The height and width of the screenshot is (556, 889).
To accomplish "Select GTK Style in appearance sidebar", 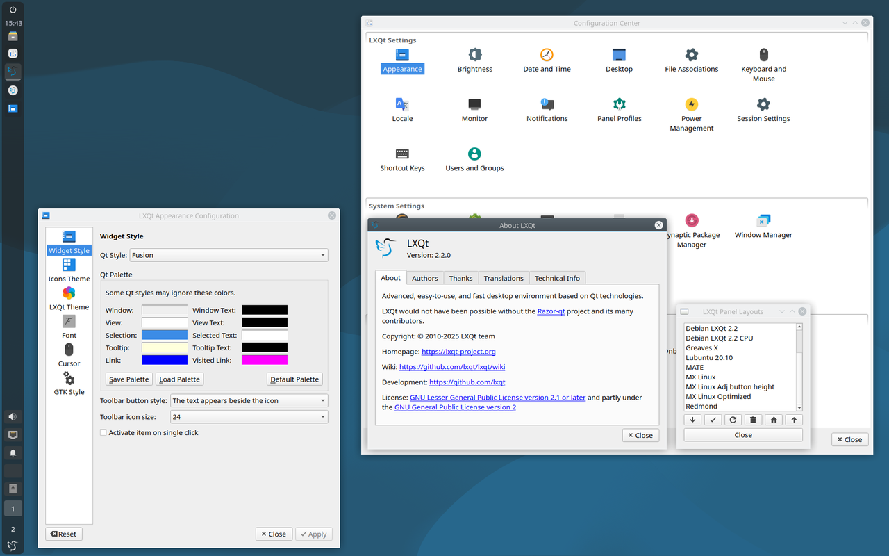I will 69,384.
